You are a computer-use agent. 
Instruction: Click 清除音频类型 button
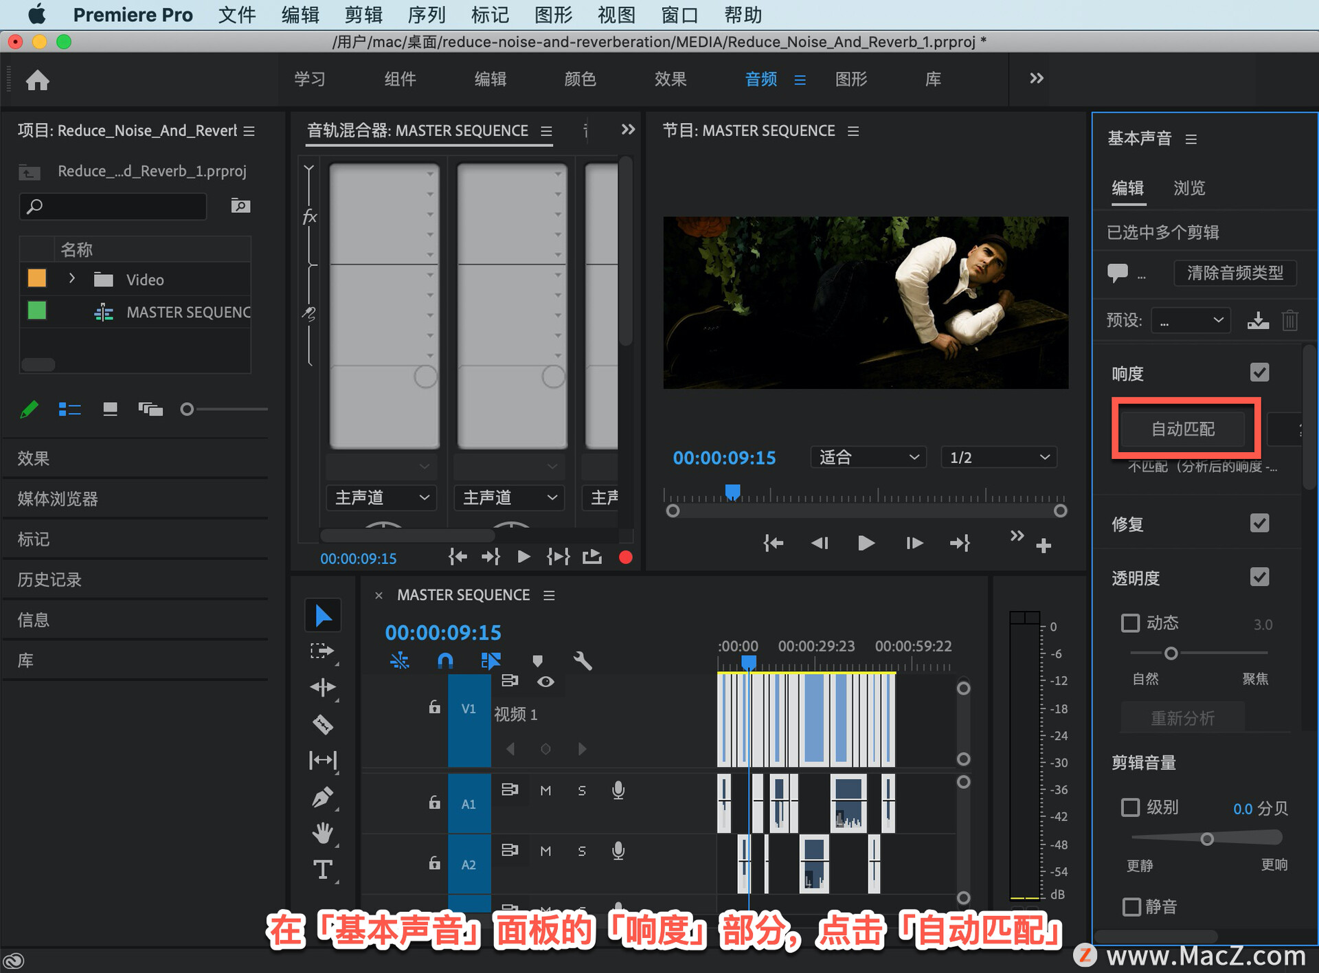click(x=1235, y=273)
